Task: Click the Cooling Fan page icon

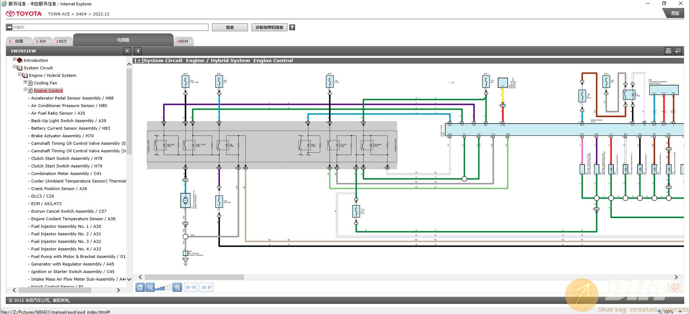Action: [x=30, y=83]
